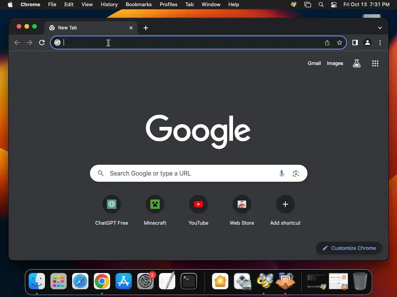Open the Help menu
The height and width of the screenshot is (297, 397).
pos(233,5)
